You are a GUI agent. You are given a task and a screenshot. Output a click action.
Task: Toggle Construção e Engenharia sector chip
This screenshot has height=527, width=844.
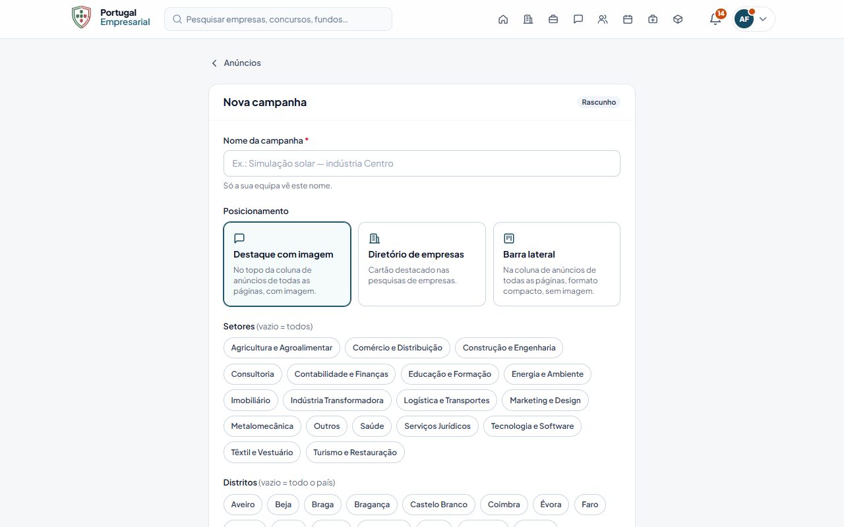click(509, 348)
